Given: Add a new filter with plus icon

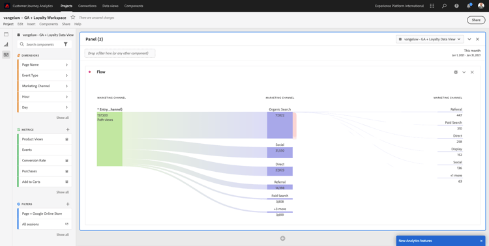Looking at the screenshot, I should (x=68, y=204).
